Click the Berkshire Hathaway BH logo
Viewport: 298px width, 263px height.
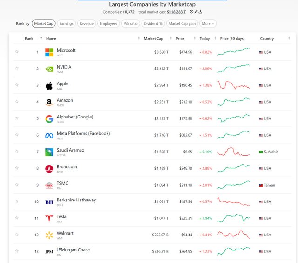(49, 202)
